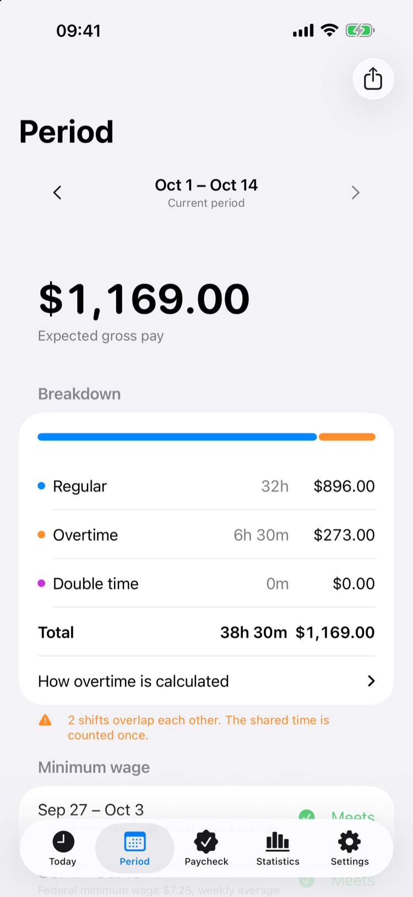Tap the overlapping shifts warning message
This screenshot has width=413, height=897.
[x=198, y=727]
